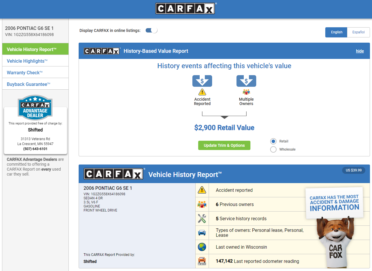Click History events affecting this vehicle's value heading

[x=224, y=66]
